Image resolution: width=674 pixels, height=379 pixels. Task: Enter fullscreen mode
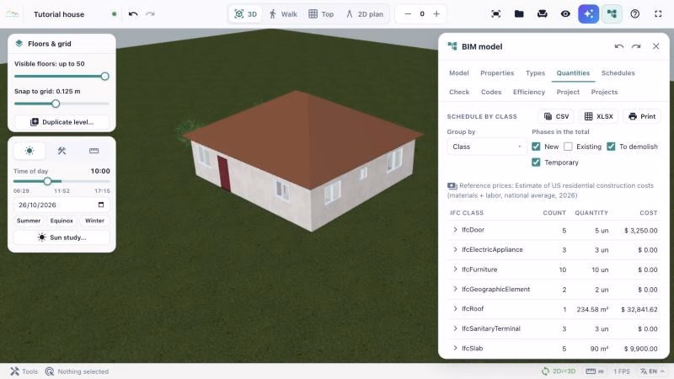tap(658, 14)
